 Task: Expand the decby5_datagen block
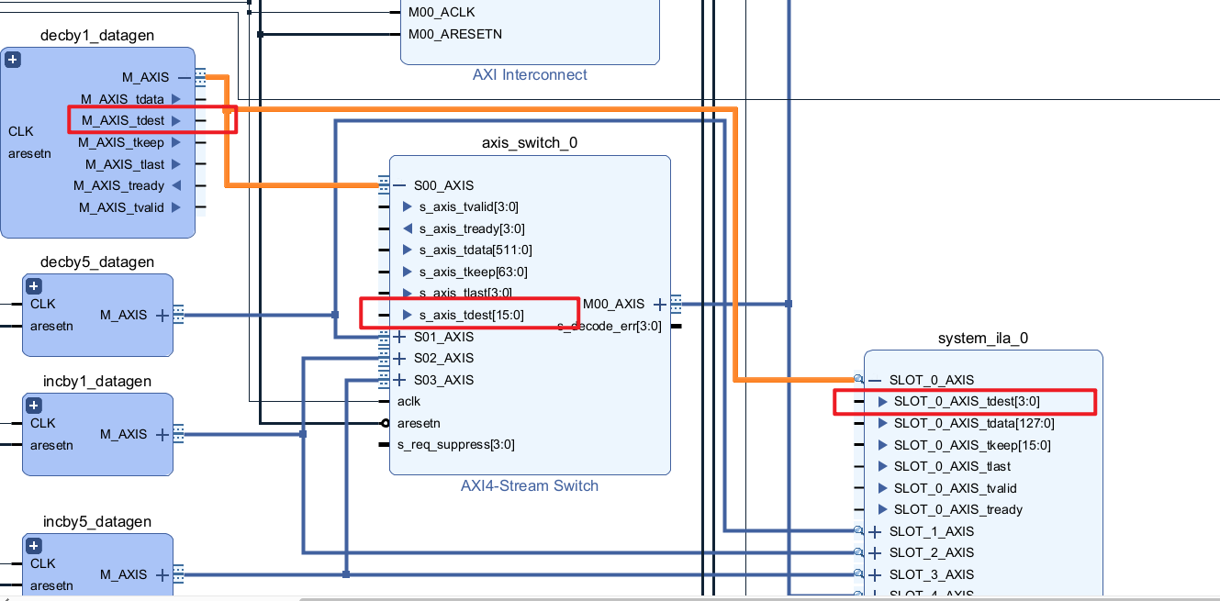coord(34,286)
